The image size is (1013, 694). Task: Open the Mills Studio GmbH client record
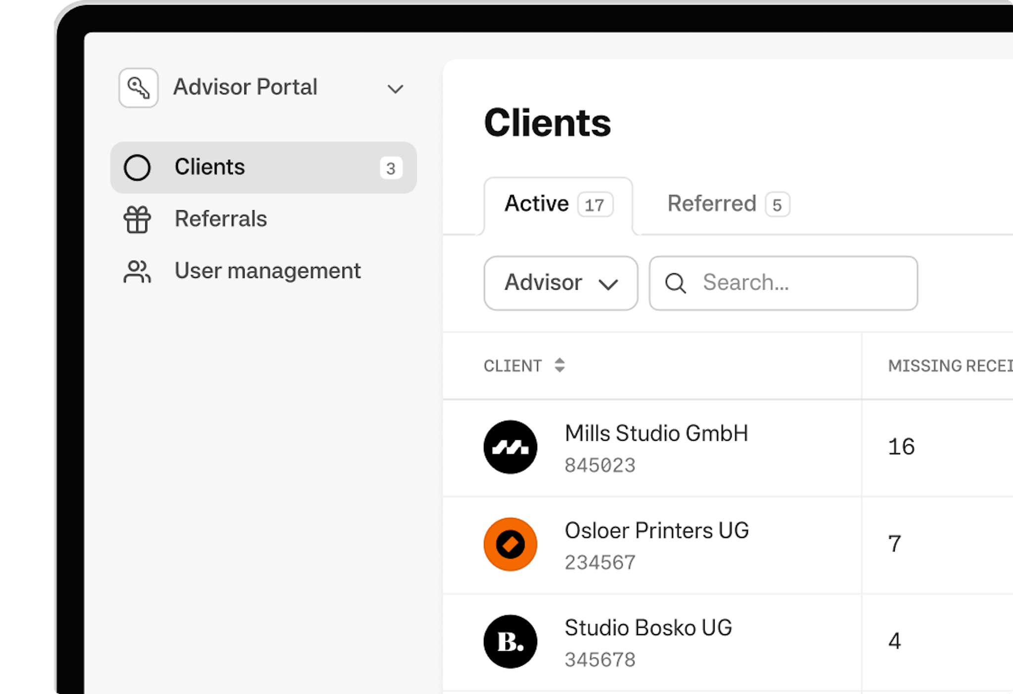[x=657, y=434]
